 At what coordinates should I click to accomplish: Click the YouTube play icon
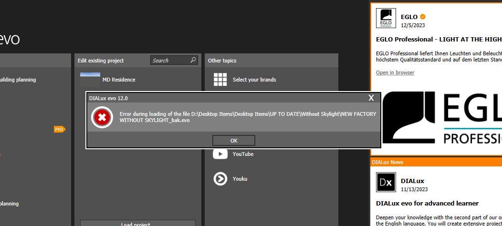pyautogui.click(x=220, y=154)
